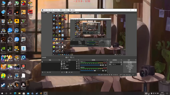The height and width of the screenshot is (95, 170).
Task: Open transition properties gear in scene transitions
Action: 121,62
